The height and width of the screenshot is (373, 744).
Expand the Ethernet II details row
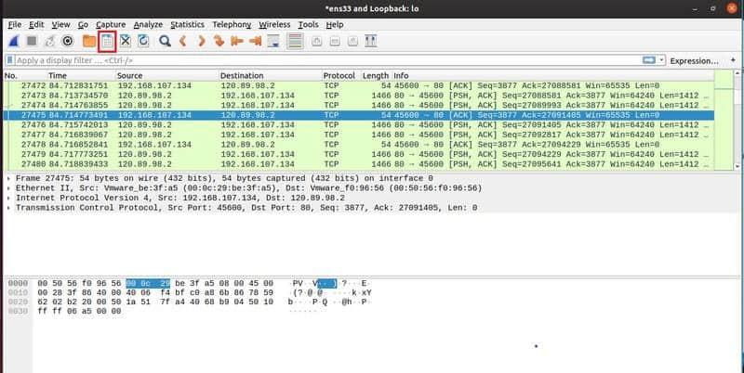coord(9,186)
